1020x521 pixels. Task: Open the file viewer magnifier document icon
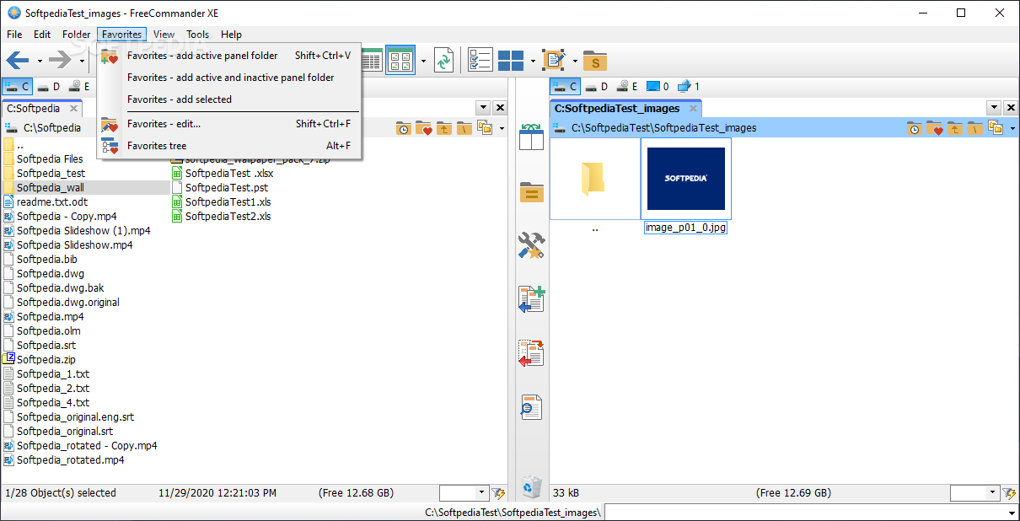[x=532, y=407]
